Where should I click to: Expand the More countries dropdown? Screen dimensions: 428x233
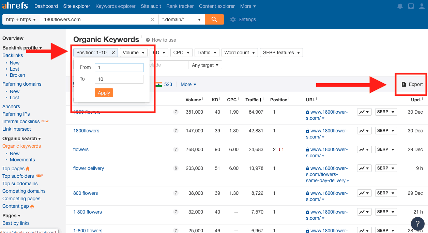(188, 84)
